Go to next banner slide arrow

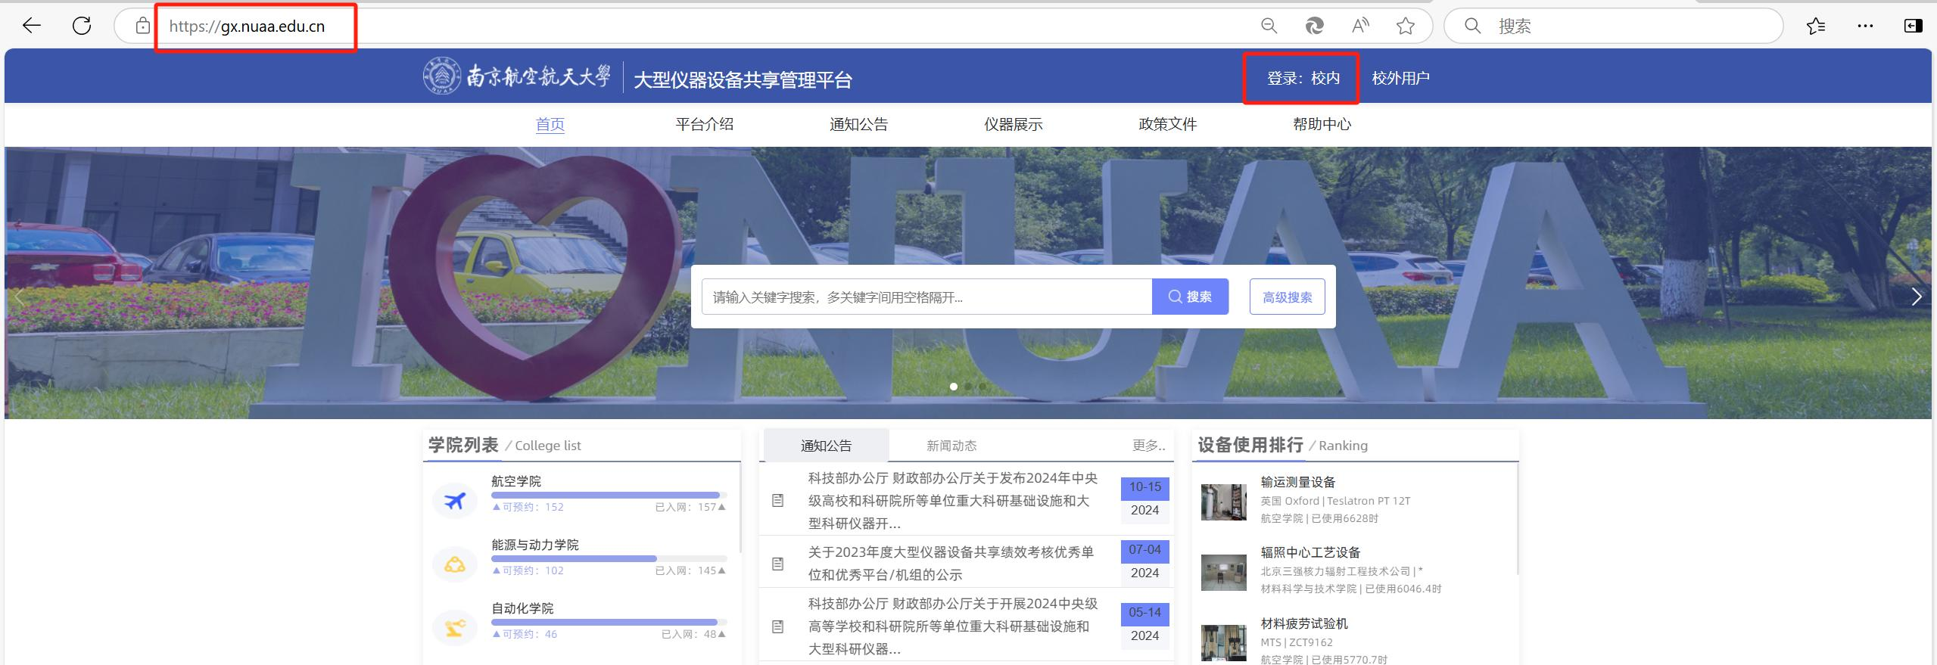pyautogui.click(x=1916, y=297)
